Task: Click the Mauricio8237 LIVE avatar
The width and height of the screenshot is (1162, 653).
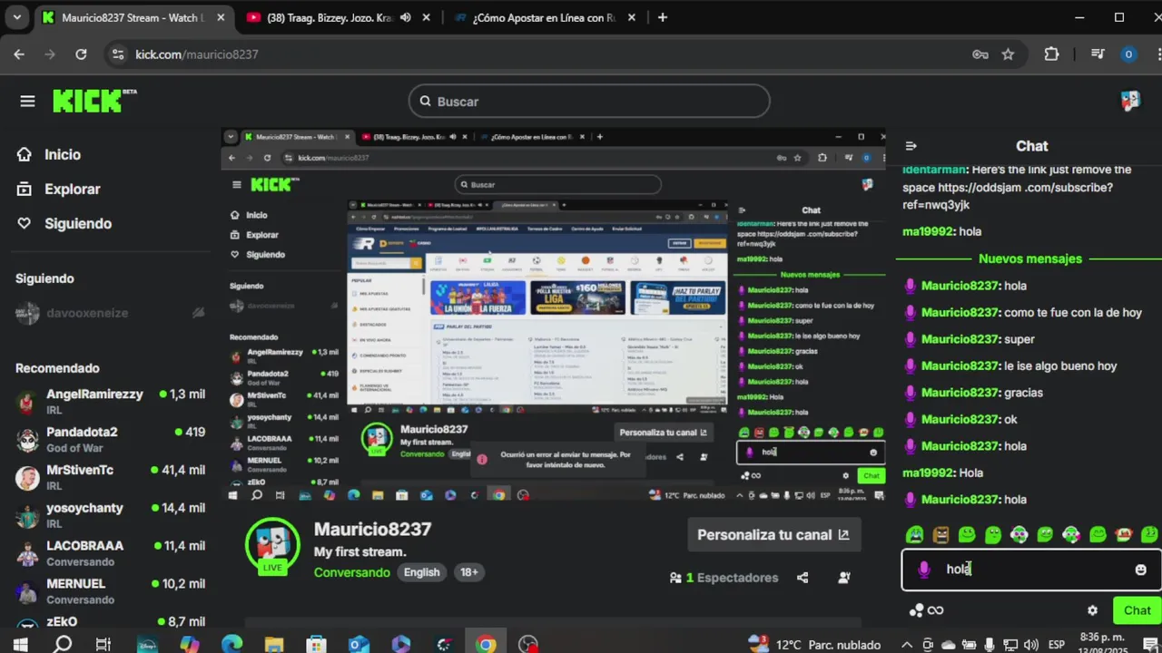Action: point(272,545)
